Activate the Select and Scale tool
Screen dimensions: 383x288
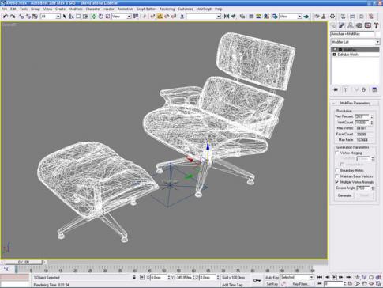click(107, 17)
